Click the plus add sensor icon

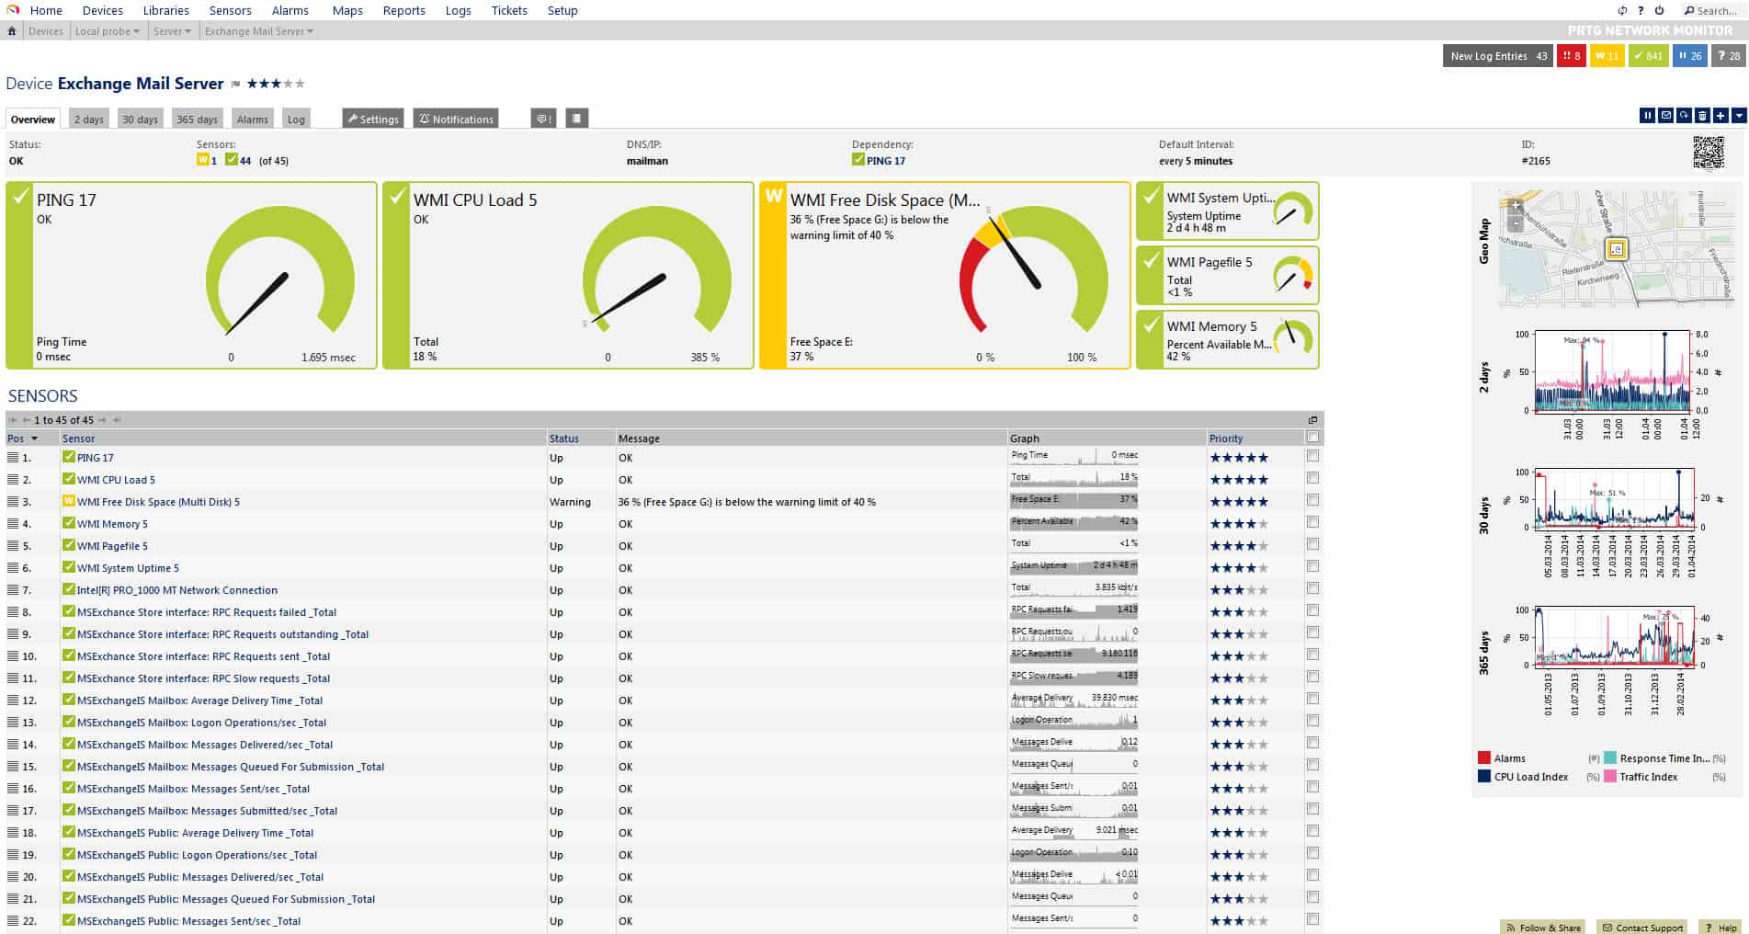(1721, 116)
